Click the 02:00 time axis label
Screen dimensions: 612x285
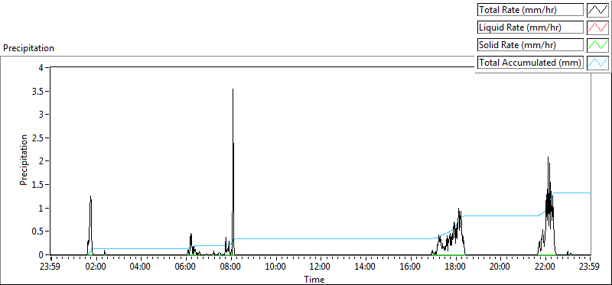coord(95,267)
